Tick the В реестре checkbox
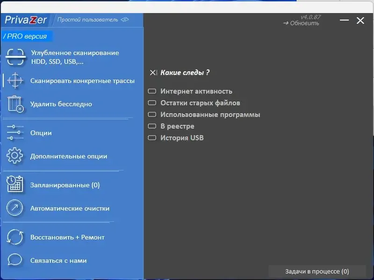Image resolution: width=374 pixels, height=280 pixels. click(x=152, y=126)
